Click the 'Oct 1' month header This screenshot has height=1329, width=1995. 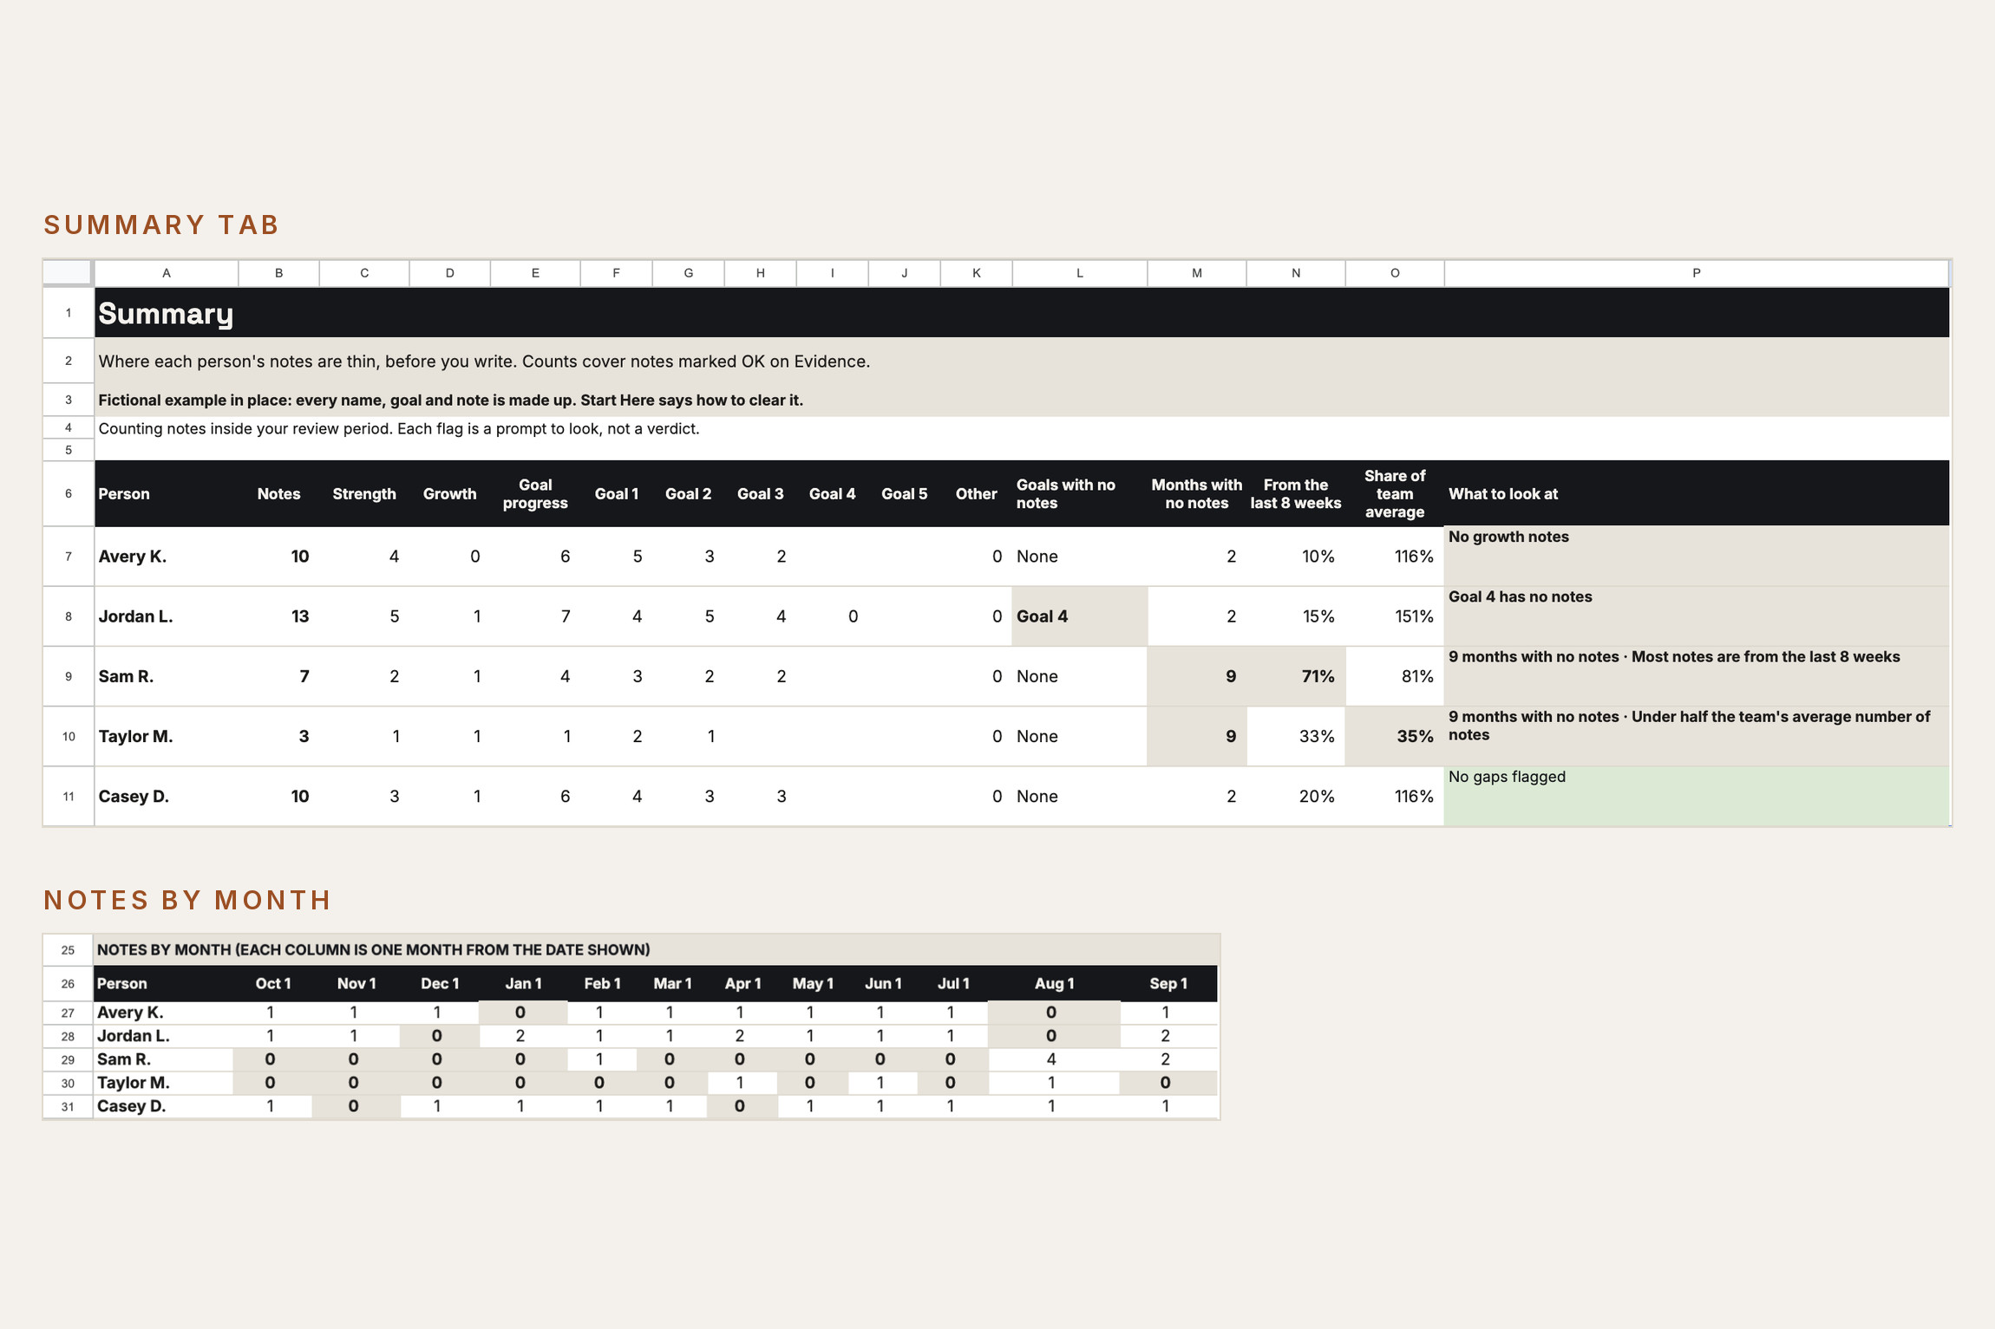(272, 983)
